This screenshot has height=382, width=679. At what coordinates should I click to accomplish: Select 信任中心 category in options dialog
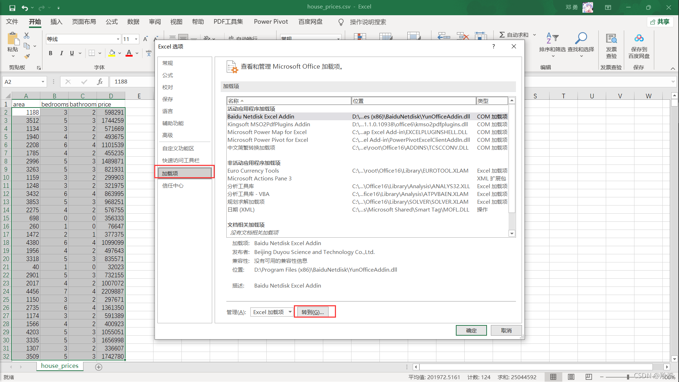[185, 186]
